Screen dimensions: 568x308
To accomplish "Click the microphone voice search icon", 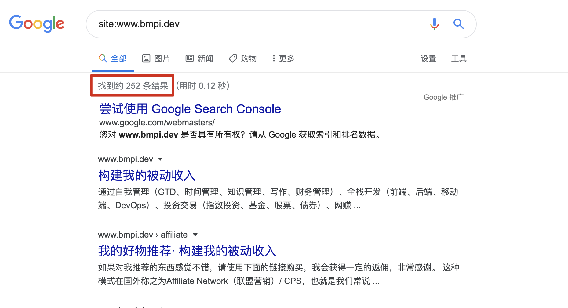I will (x=434, y=24).
